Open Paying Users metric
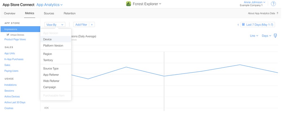Image resolution: width=282 pixels, height=119 pixels. tap(11, 71)
